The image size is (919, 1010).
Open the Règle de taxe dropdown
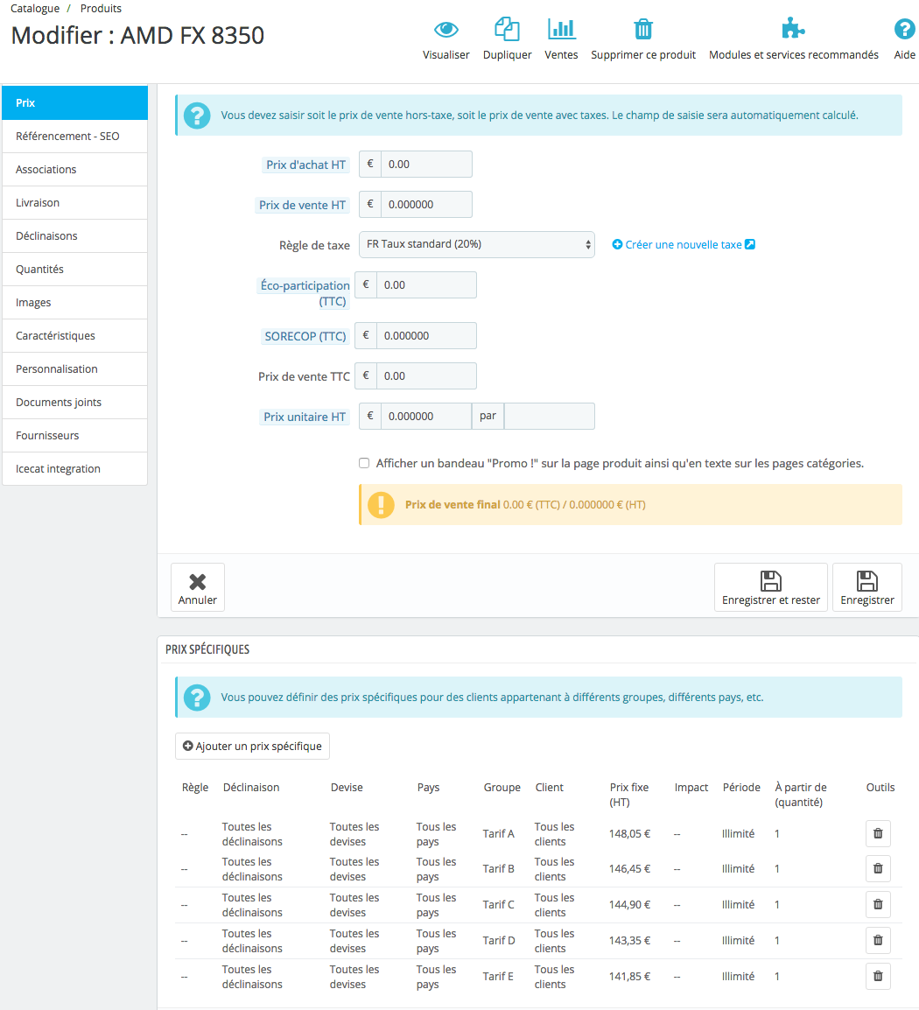pos(476,245)
